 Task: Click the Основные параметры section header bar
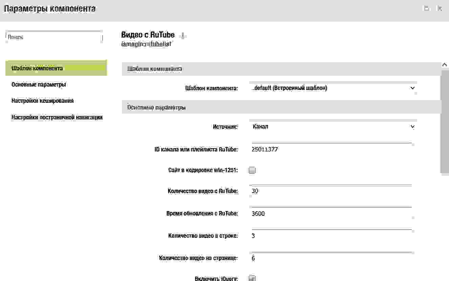click(281, 108)
